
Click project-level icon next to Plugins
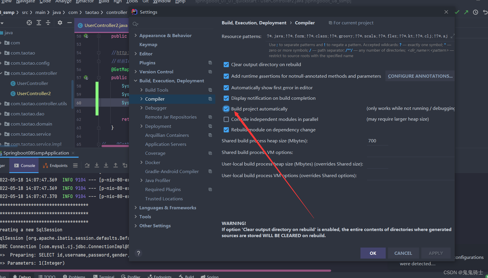point(210,63)
